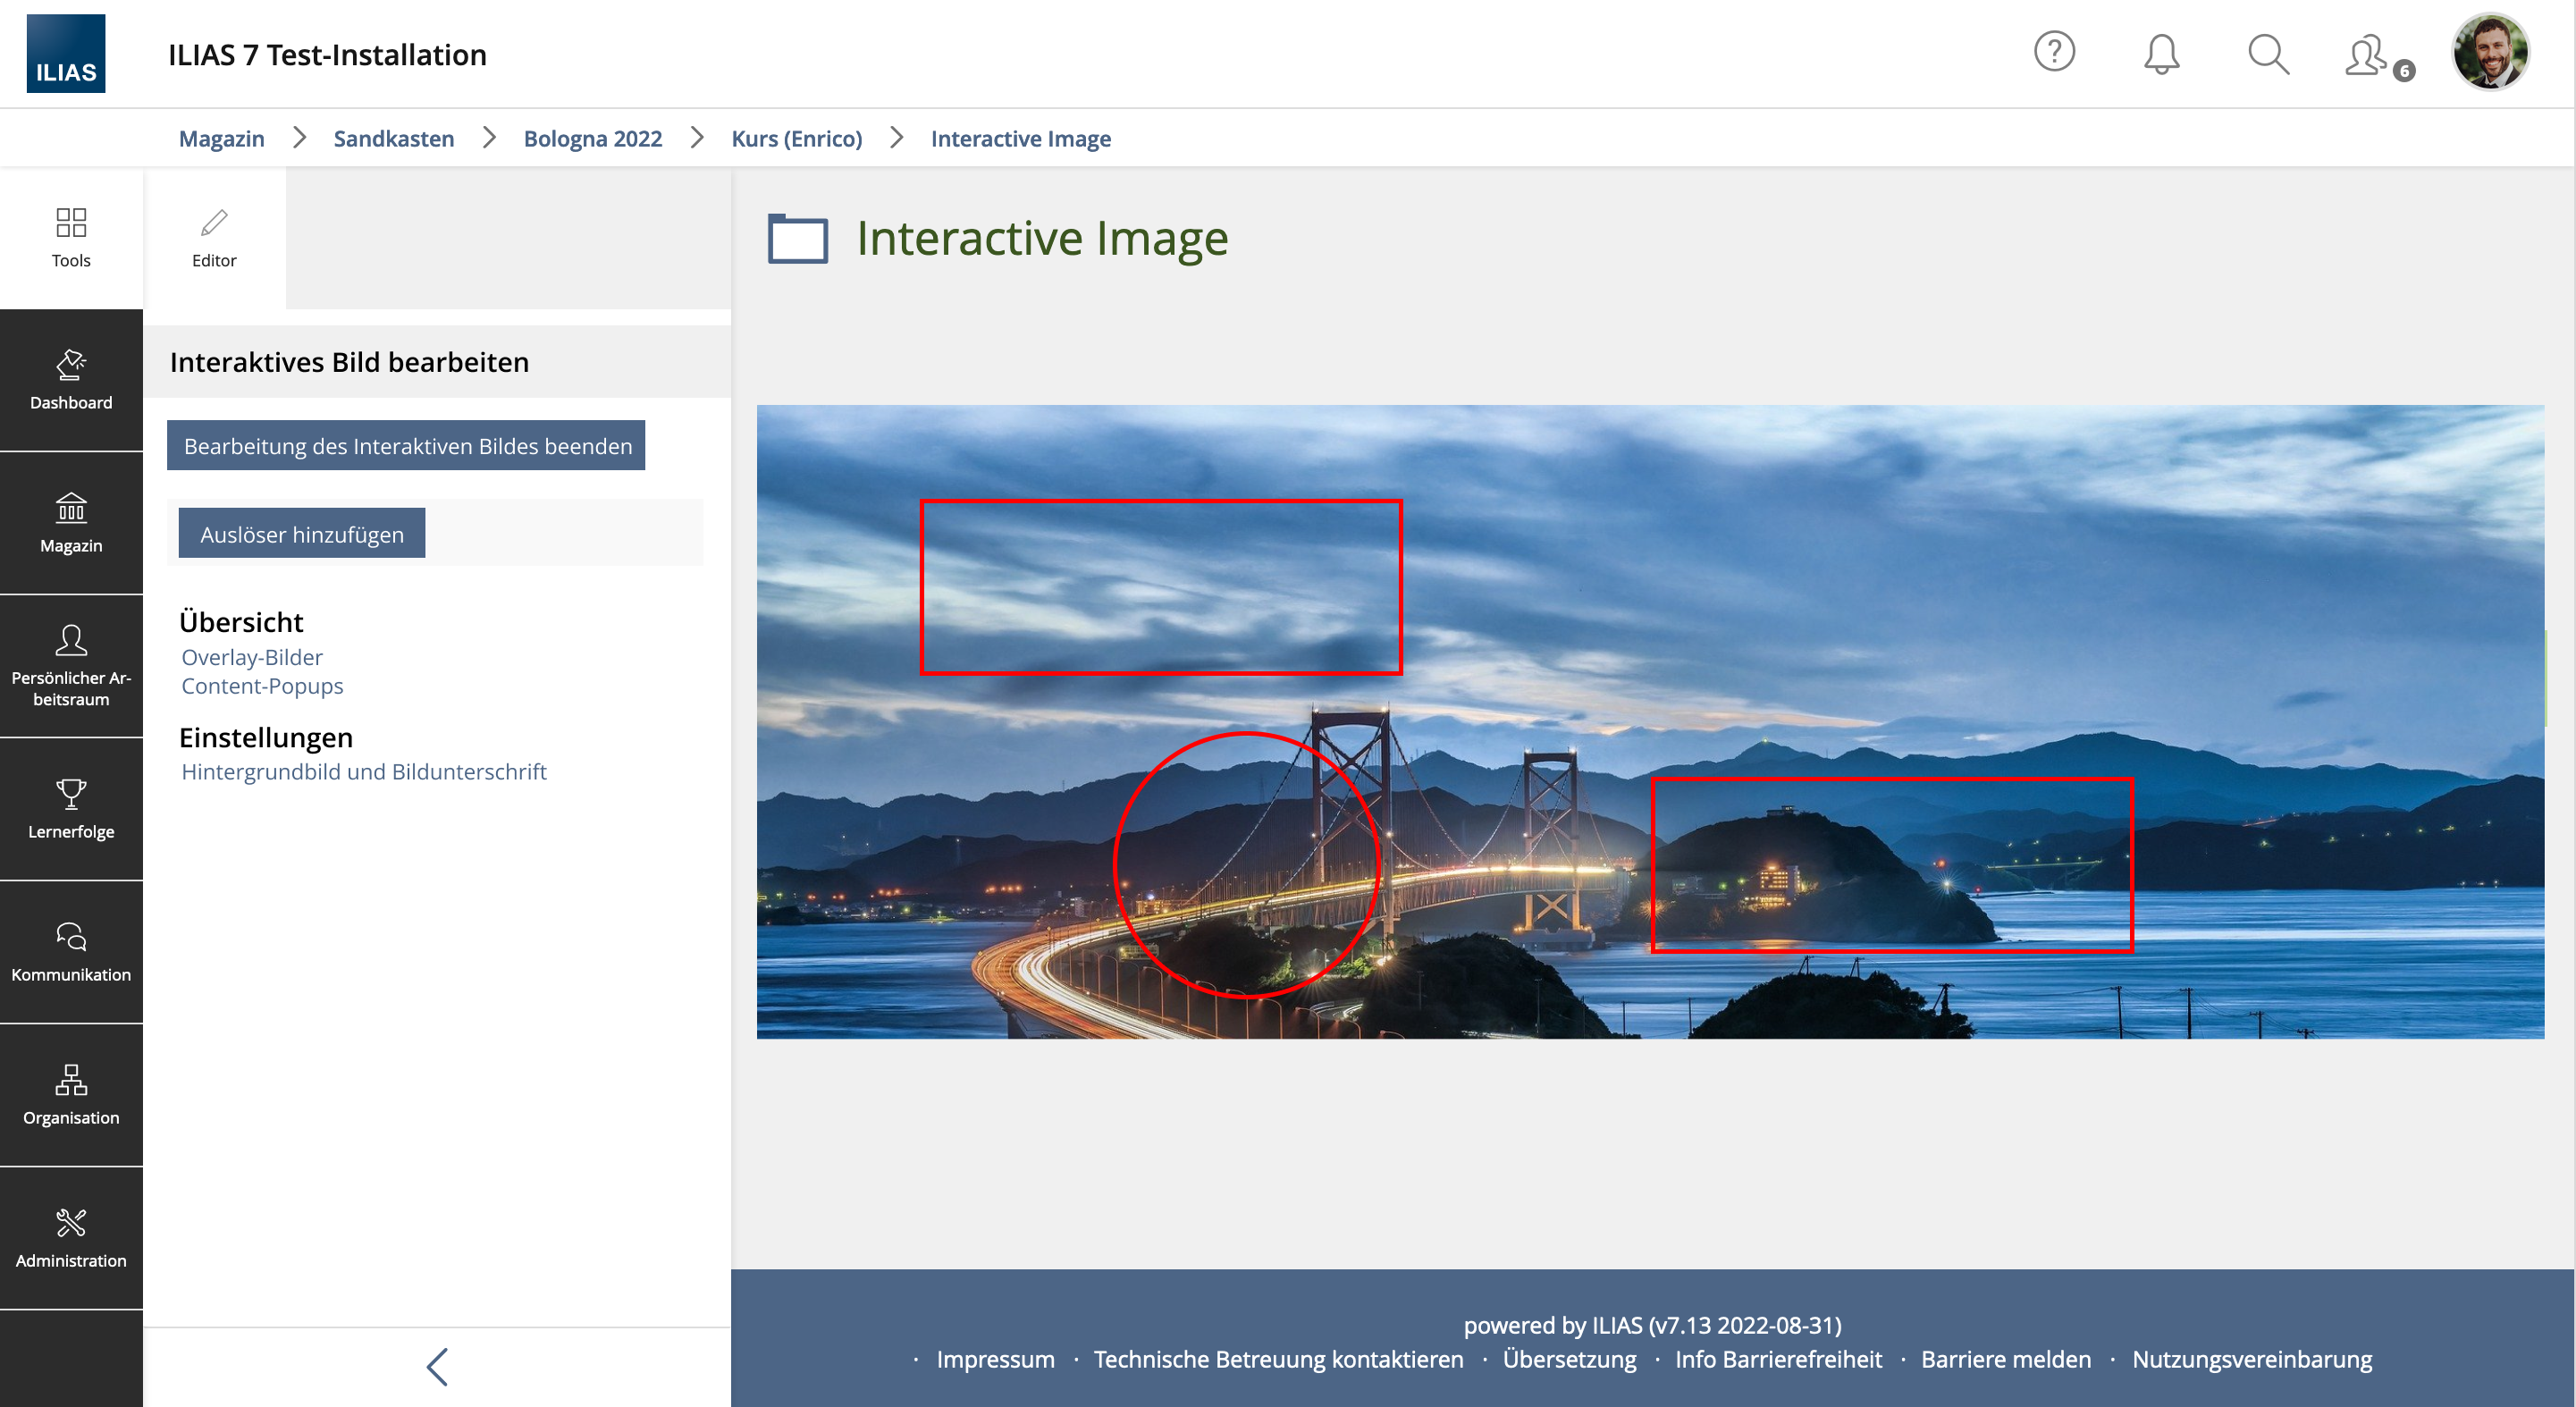Viewport: 2576px width, 1407px height.
Task: Click the search magnifier icon
Action: (x=2268, y=54)
